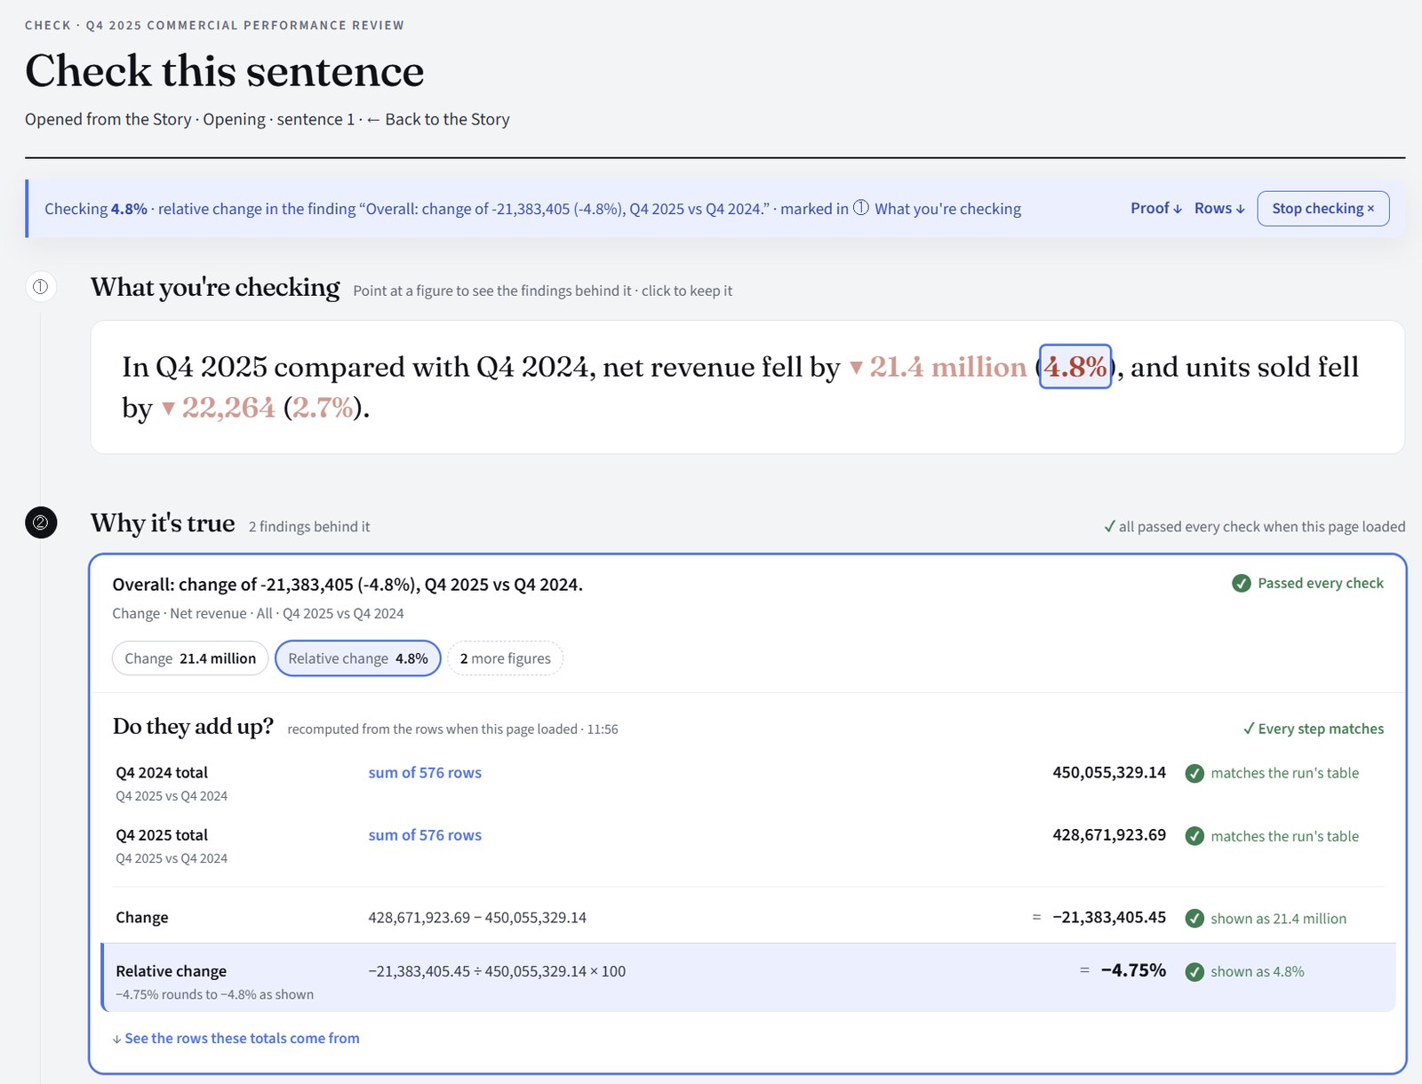Screen dimensions: 1422x1084
Task: Click the 428,671,923.69 total value
Action: point(1109,835)
